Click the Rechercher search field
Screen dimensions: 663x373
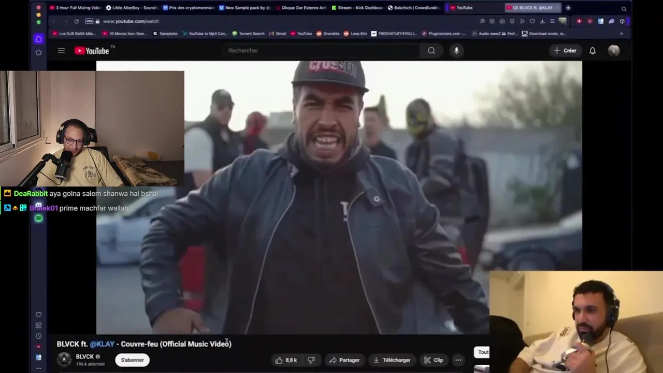pyautogui.click(x=321, y=50)
